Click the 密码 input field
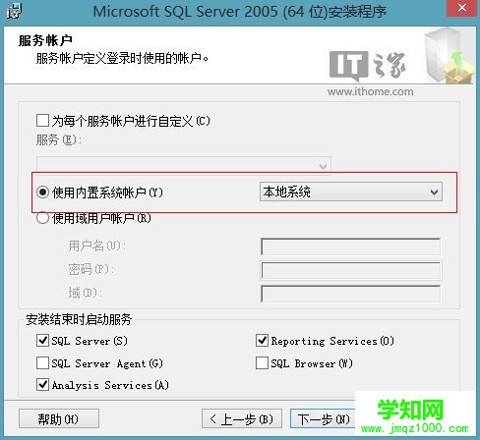Viewport: 480px width, 440px height. 351,270
